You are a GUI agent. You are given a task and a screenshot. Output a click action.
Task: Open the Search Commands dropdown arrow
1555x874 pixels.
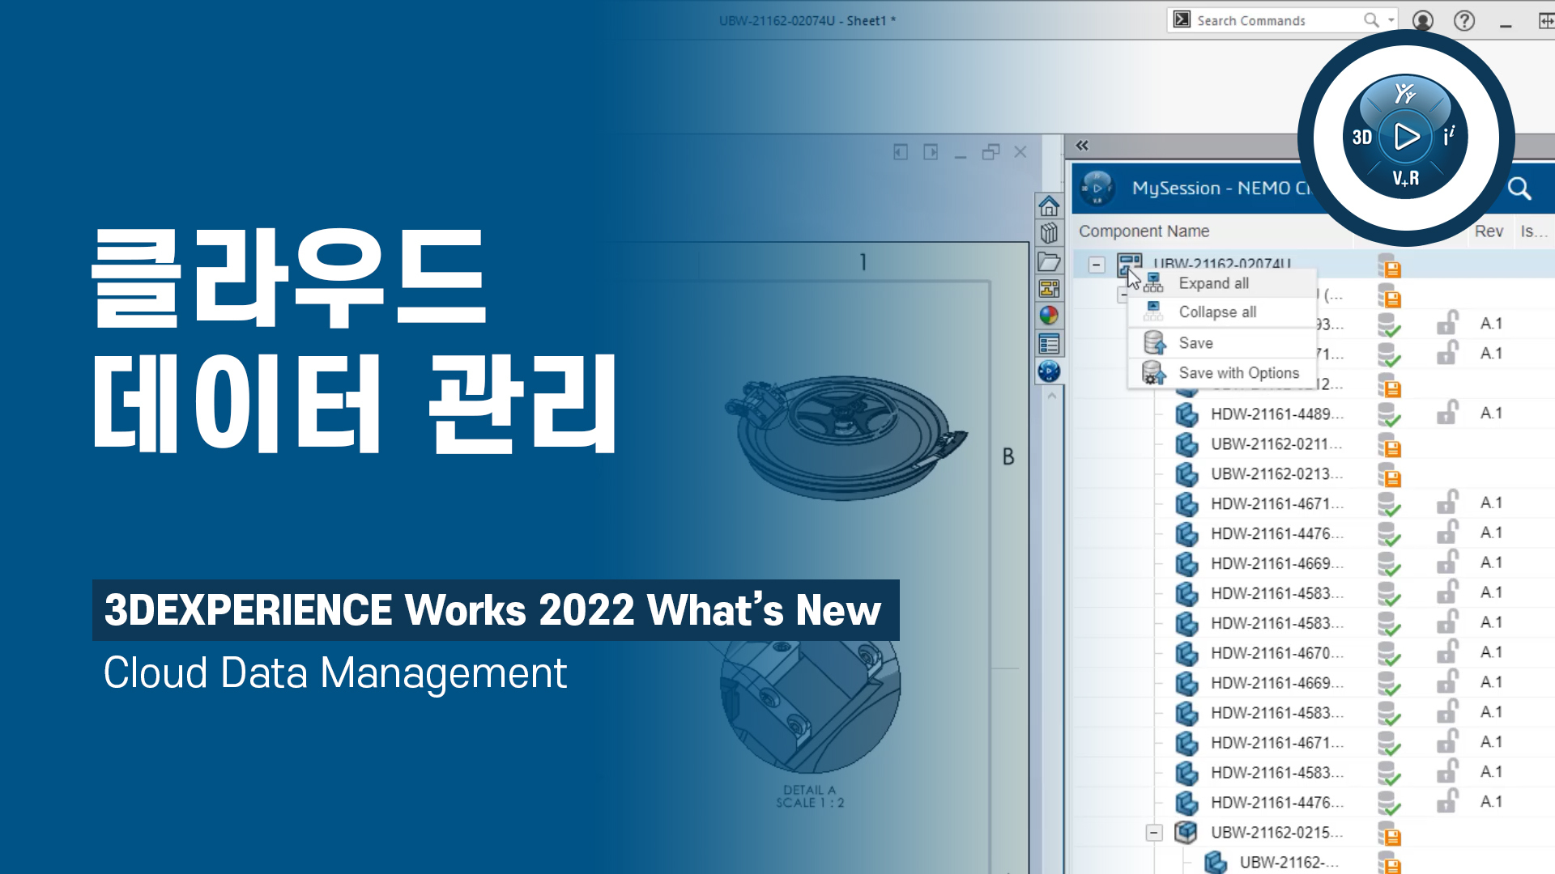pos(1391,19)
